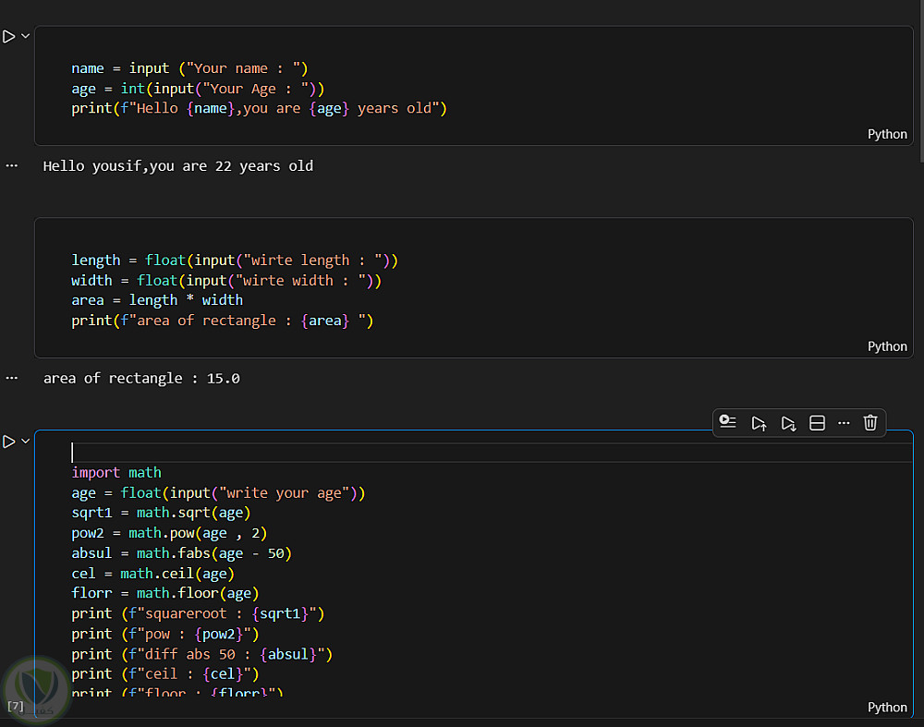The width and height of the screenshot is (924, 727).
Task: Click Run by Line in cell toolbar
Action: [728, 423]
